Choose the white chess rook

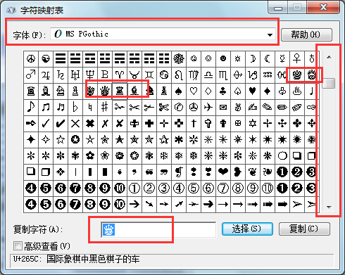[31, 91]
